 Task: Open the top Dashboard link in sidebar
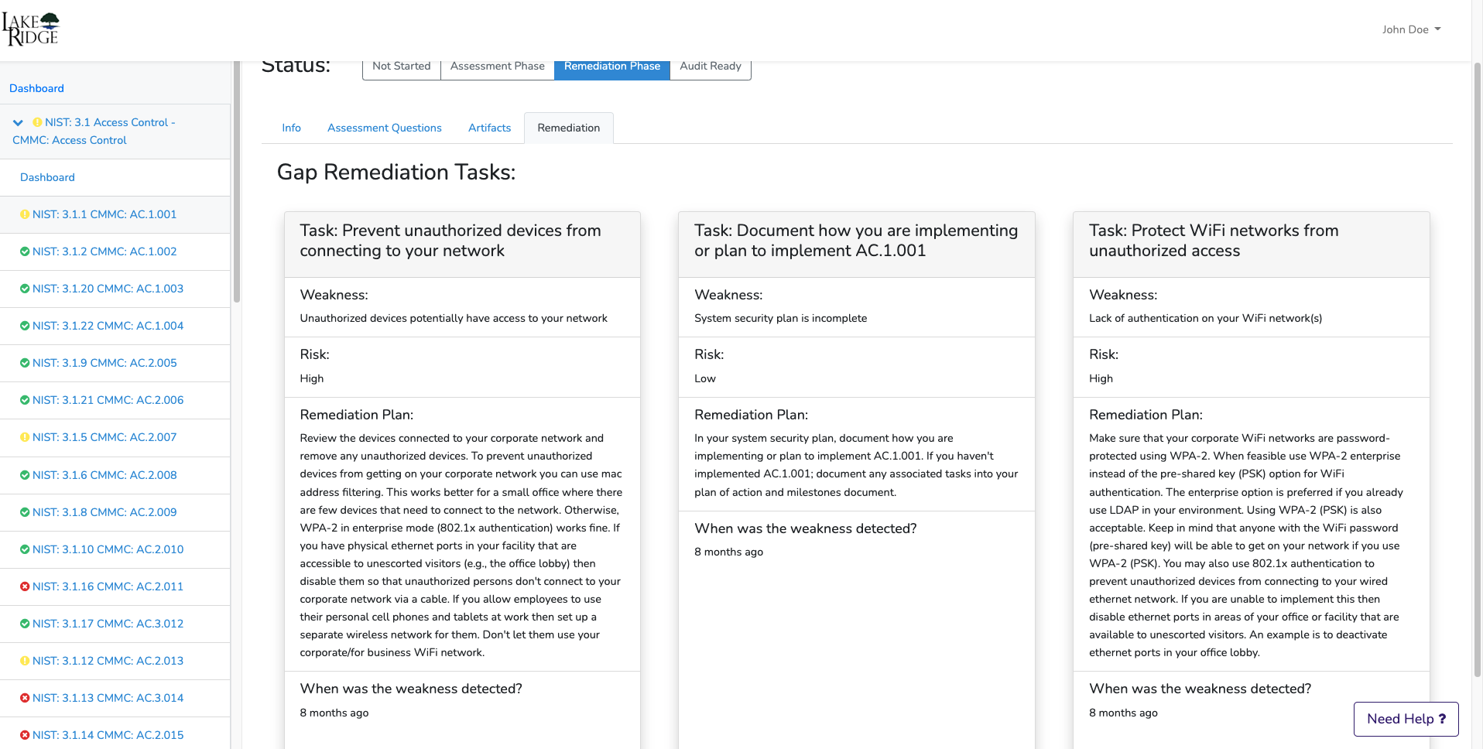(x=36, y=88)
